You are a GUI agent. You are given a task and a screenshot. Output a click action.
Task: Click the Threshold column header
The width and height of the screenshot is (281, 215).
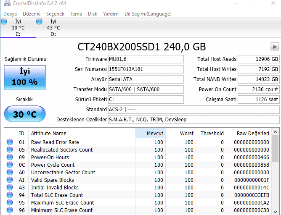pyautogui.click(x=211, y=133)
